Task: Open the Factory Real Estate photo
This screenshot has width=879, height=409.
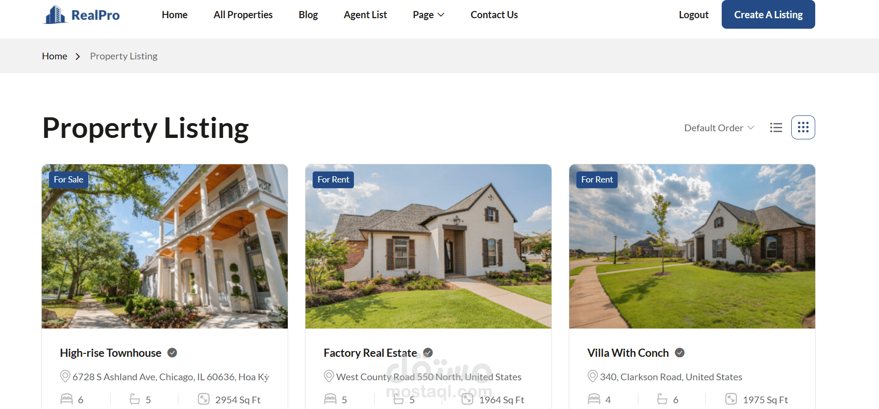Action: point(428,246)
